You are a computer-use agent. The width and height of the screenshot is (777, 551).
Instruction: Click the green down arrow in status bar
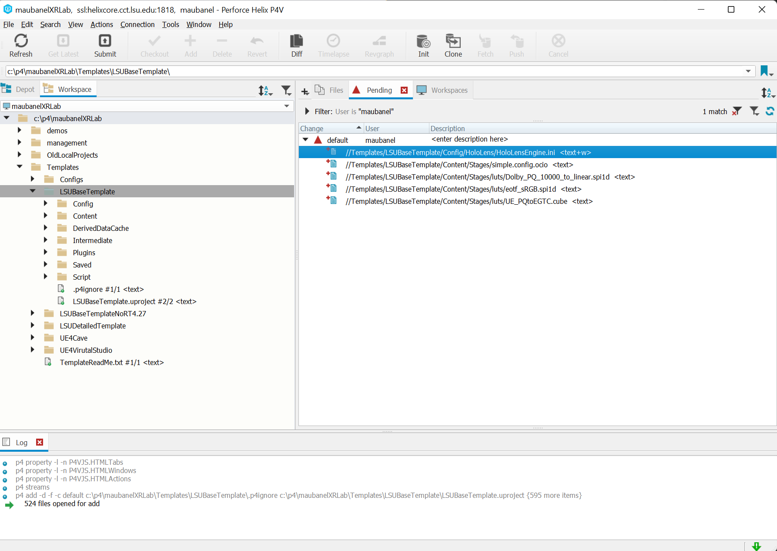click(x=757, y=547)
